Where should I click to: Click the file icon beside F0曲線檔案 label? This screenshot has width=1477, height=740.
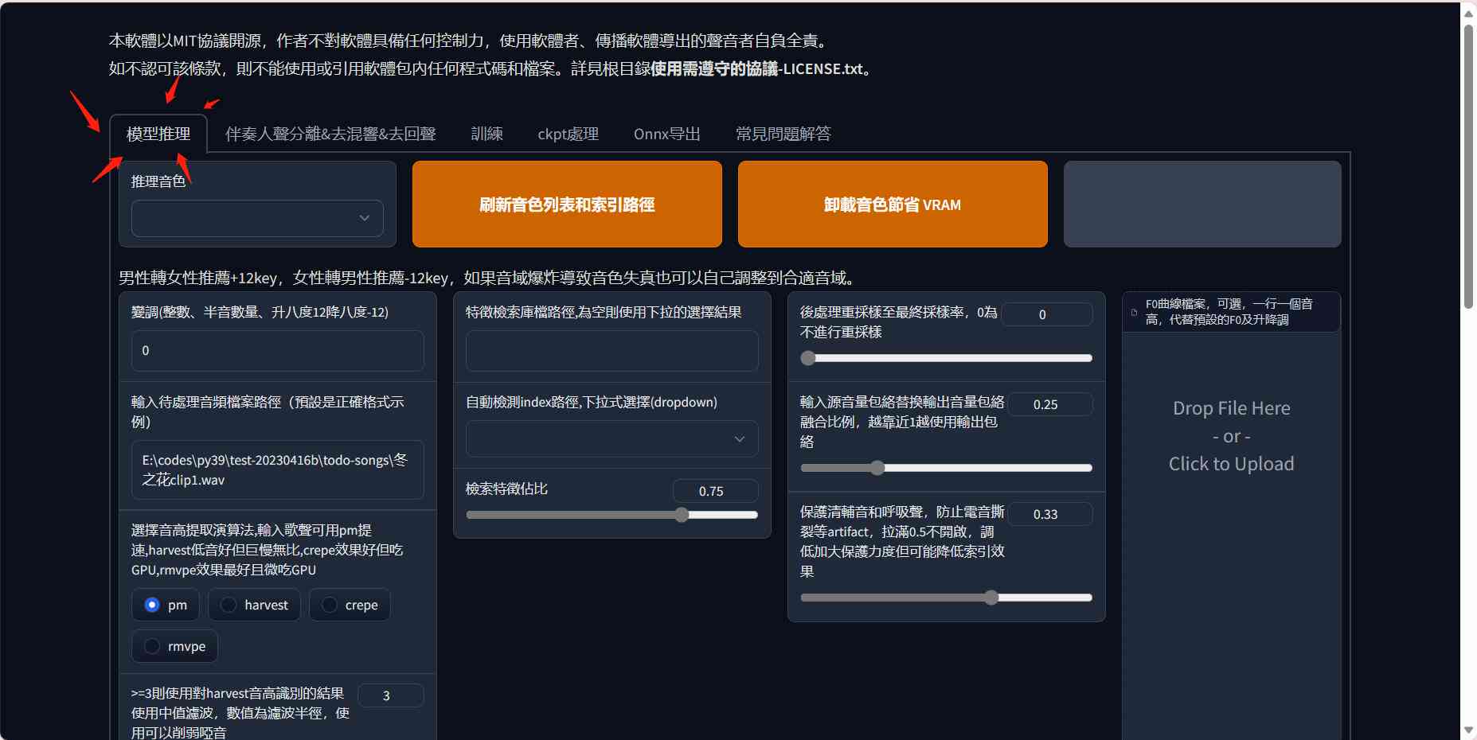tap(1134, 313)
